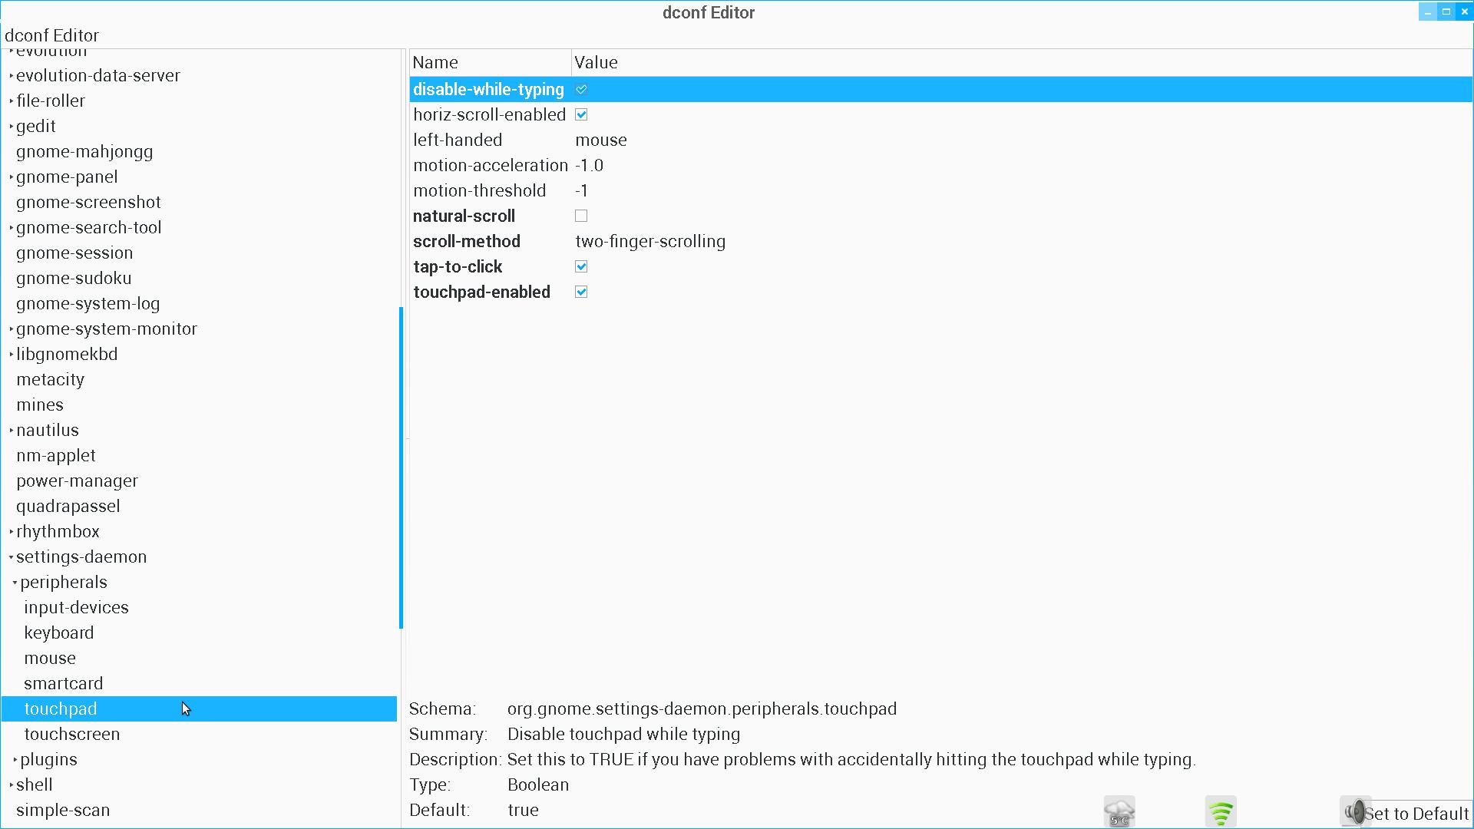
Task: Uncheck touchpad-enabled option
Action: point(581,292)
